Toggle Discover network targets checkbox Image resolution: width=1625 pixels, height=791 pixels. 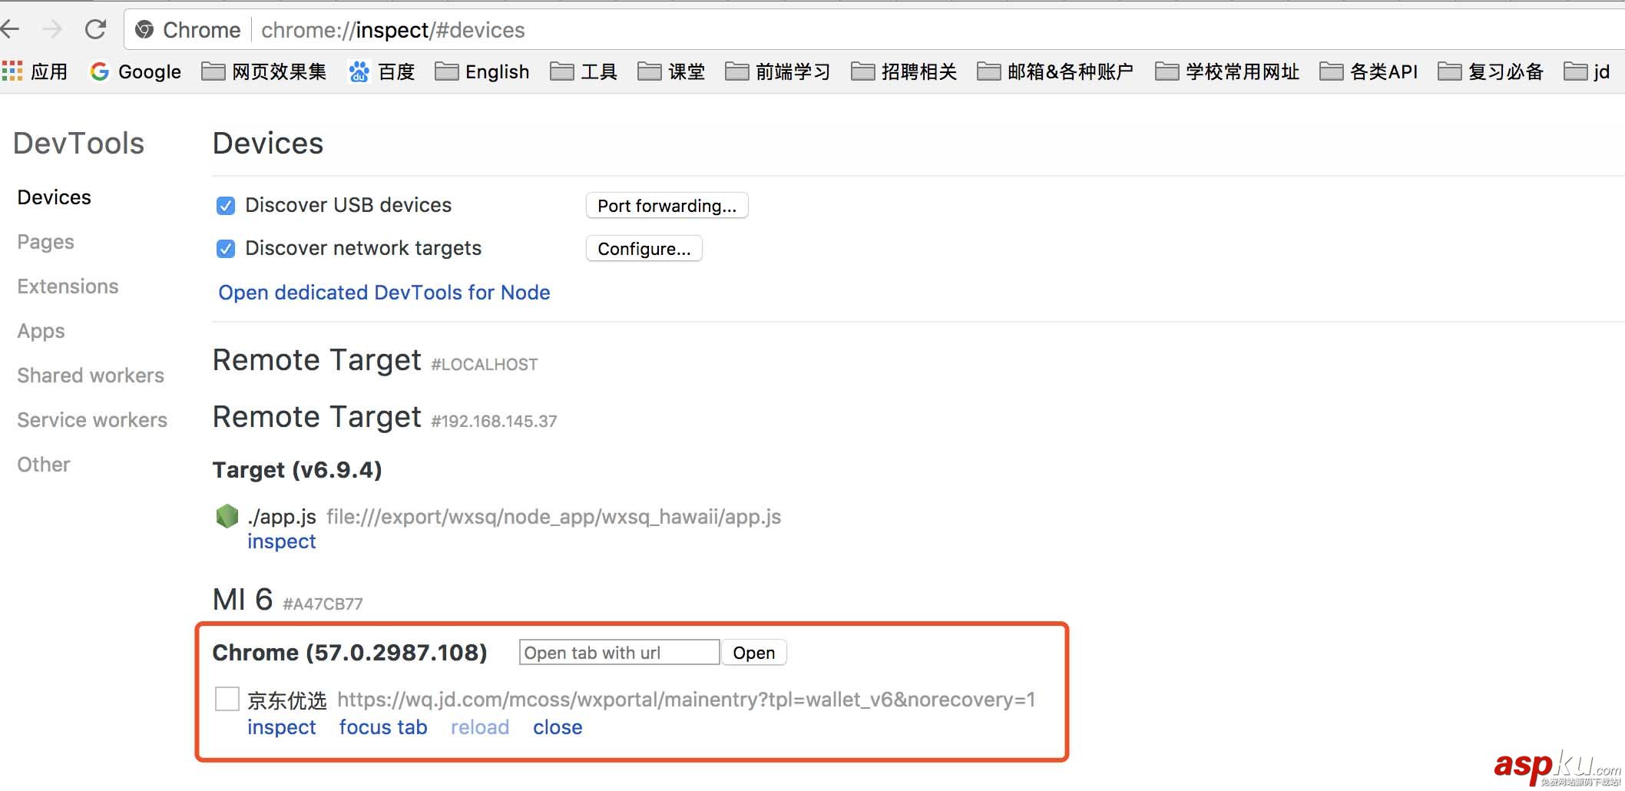(226, 249)
